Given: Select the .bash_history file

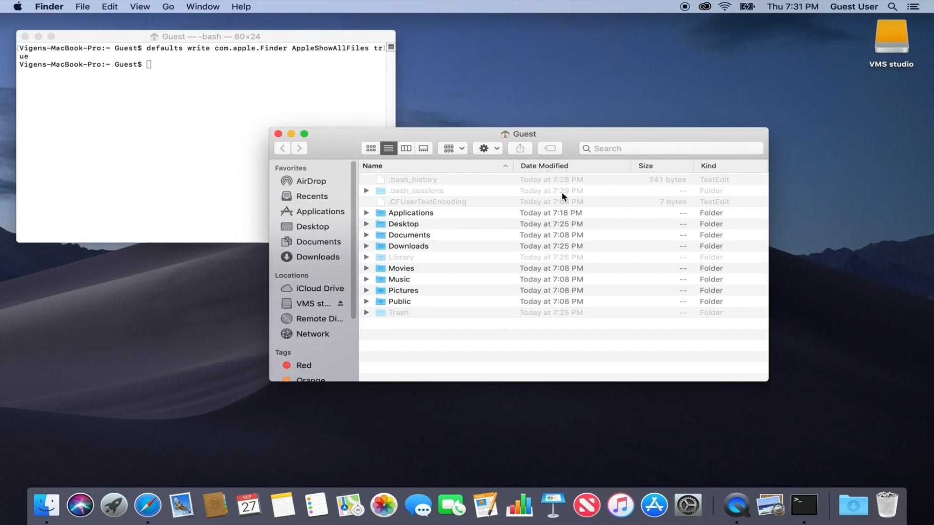Looking at the screenshot, I should (x=563, y=180).
